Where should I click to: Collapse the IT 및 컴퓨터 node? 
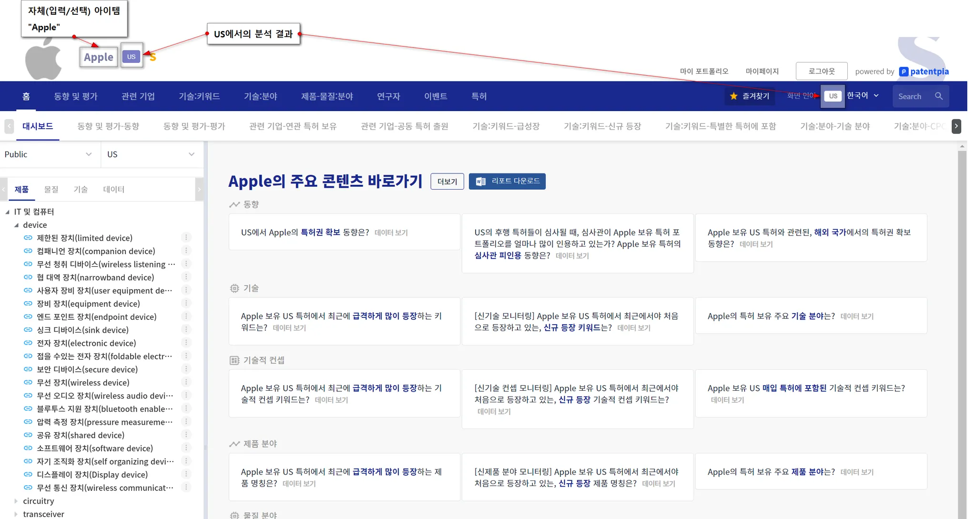coord(7,212)
